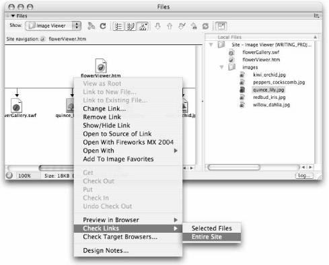Click the Local Files horizontal scrollbar

click(254, 167)
